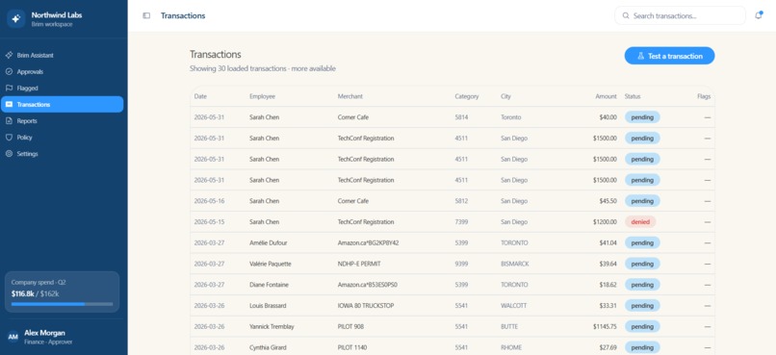Click the flask icon on Test a transaction
The image size is (776, 355).
click(640, 56)
